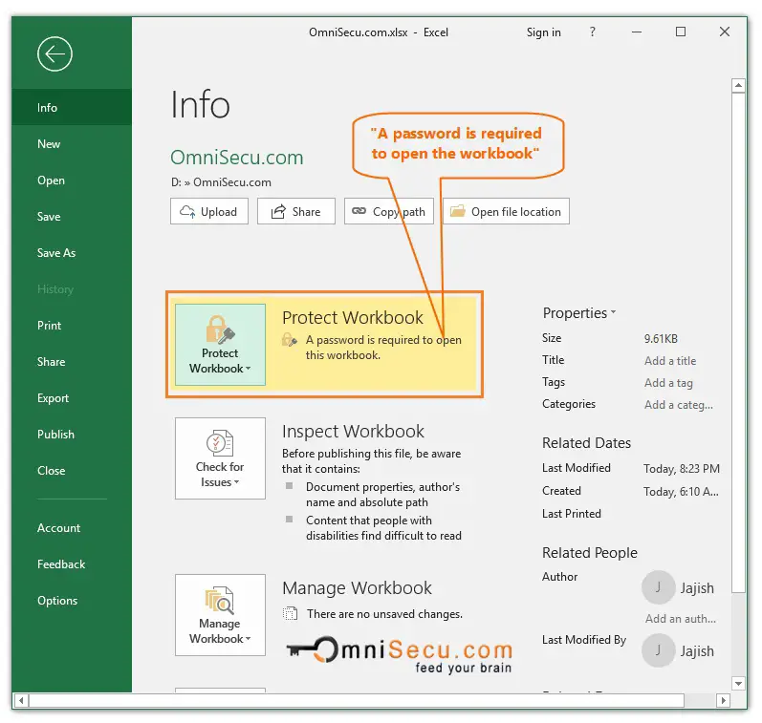This screenshot has height=723, width=762.
Task: Click Add a category field
Action: tap(679, 404)
